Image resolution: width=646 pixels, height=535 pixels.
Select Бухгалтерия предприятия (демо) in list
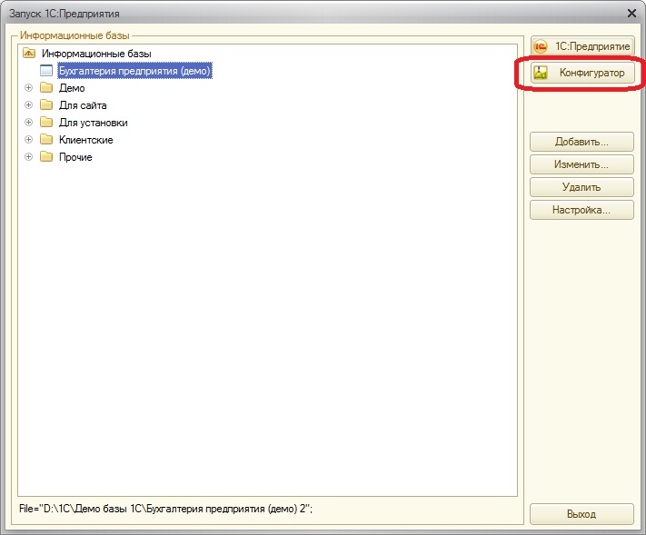point(134,71)
